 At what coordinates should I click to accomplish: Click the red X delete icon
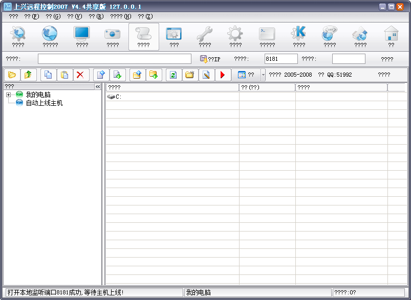80,75
